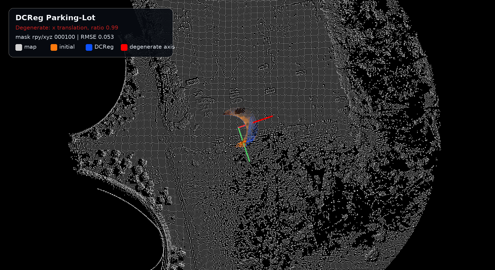Click the white map legend swatch
Viewport: 495px width, 270px height.
(x=19, y=47)
